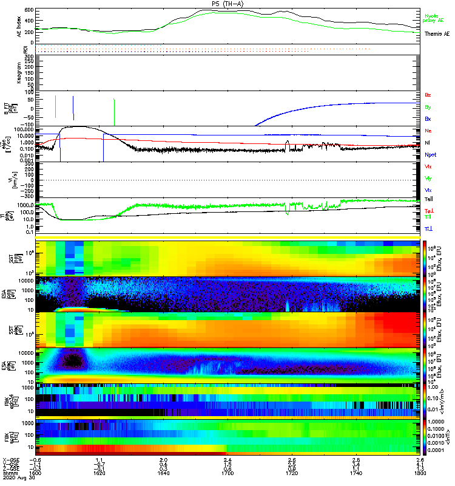Select the green "Kyoto proxy AE" legend label
Screen dimensions: 455x486
pos(433,18)
